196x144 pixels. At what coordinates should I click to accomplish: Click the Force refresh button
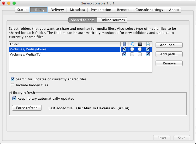click(27, 108)
